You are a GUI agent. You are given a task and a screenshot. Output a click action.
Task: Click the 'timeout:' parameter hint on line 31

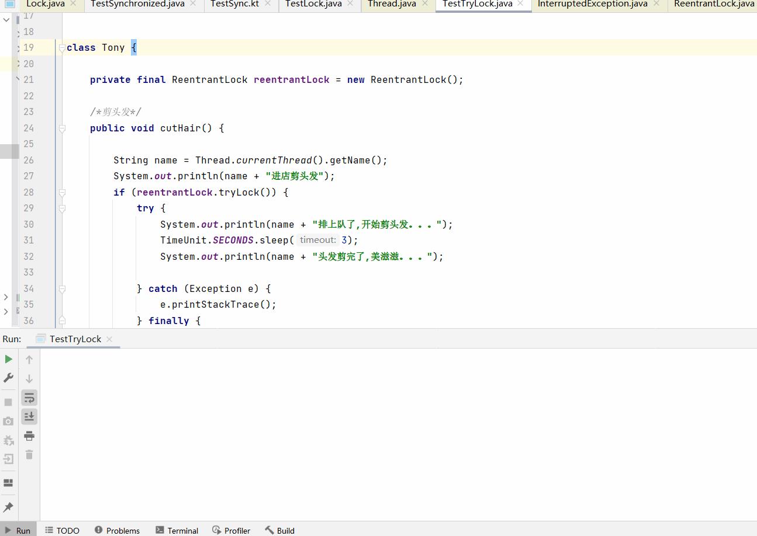pyautogui.click(x=317, y=240)
